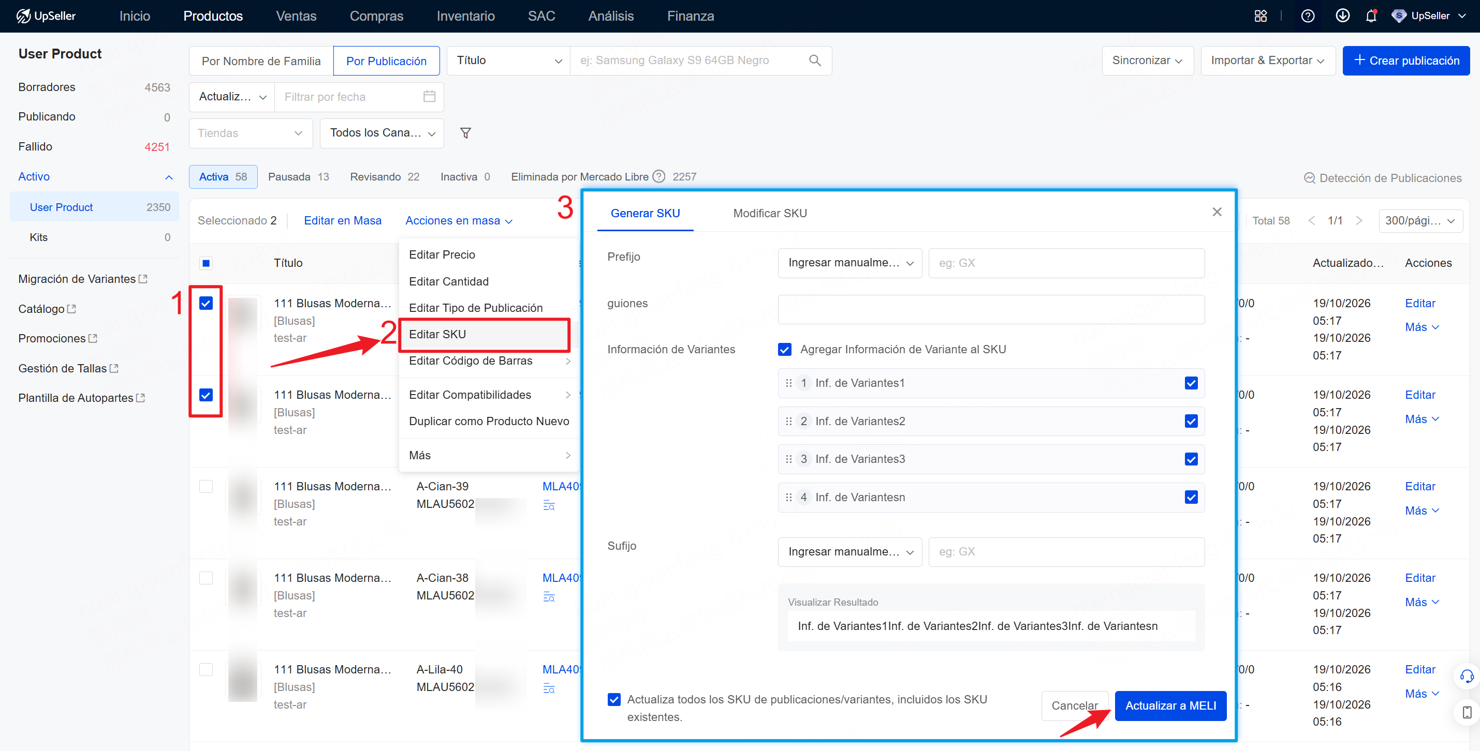Click the drag handle of Inf. de Variantes3
The height and width of the screenshot is (751, 1480).
[x=788, y=459]
